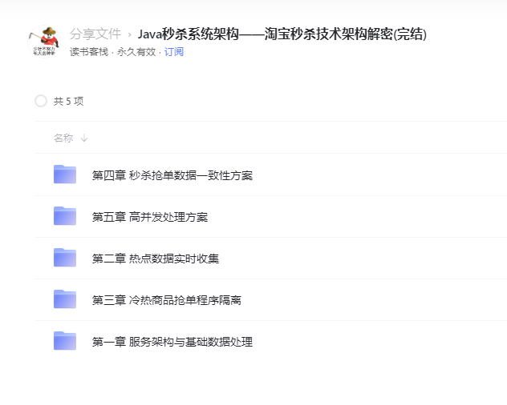Select the folder name 第四章 秒杀抢单数据一致性方案

[x=172, y=175]
